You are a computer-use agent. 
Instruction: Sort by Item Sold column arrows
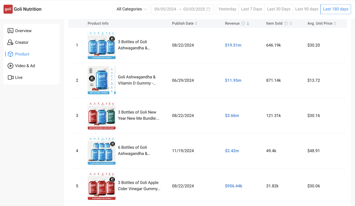point(291,24)
